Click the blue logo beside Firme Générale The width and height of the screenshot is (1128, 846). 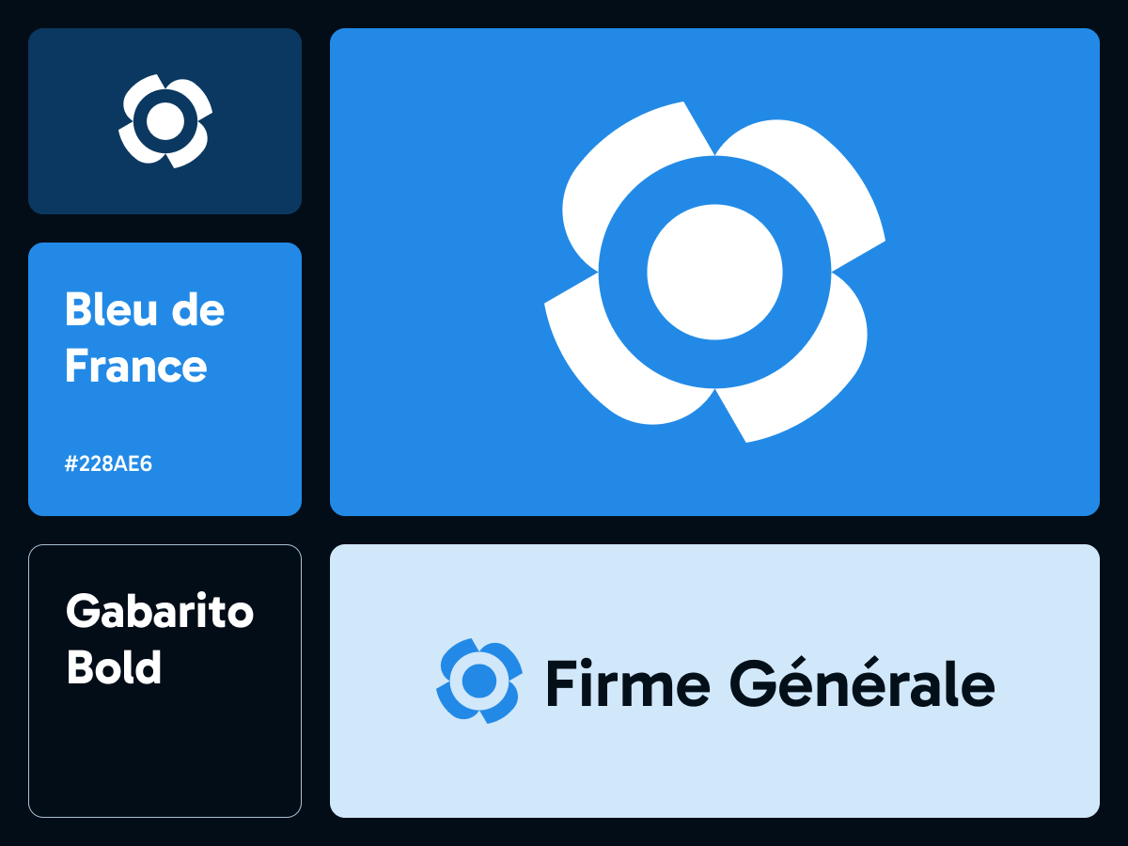coord(479,681)
